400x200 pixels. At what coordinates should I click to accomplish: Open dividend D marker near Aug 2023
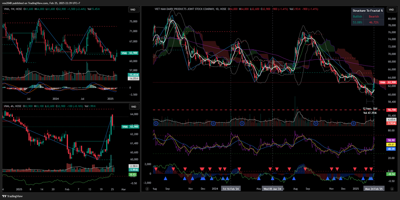(x=156, y=124)
